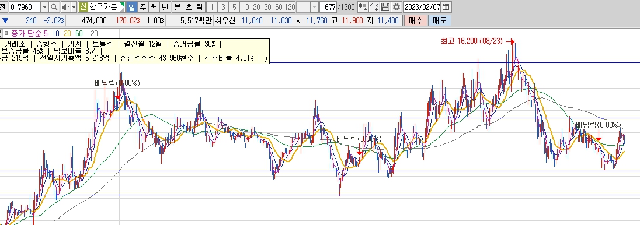This screenshot has width=640, height=225.
Task: Click the 최우선 label
Action: [x=225, y=20]
